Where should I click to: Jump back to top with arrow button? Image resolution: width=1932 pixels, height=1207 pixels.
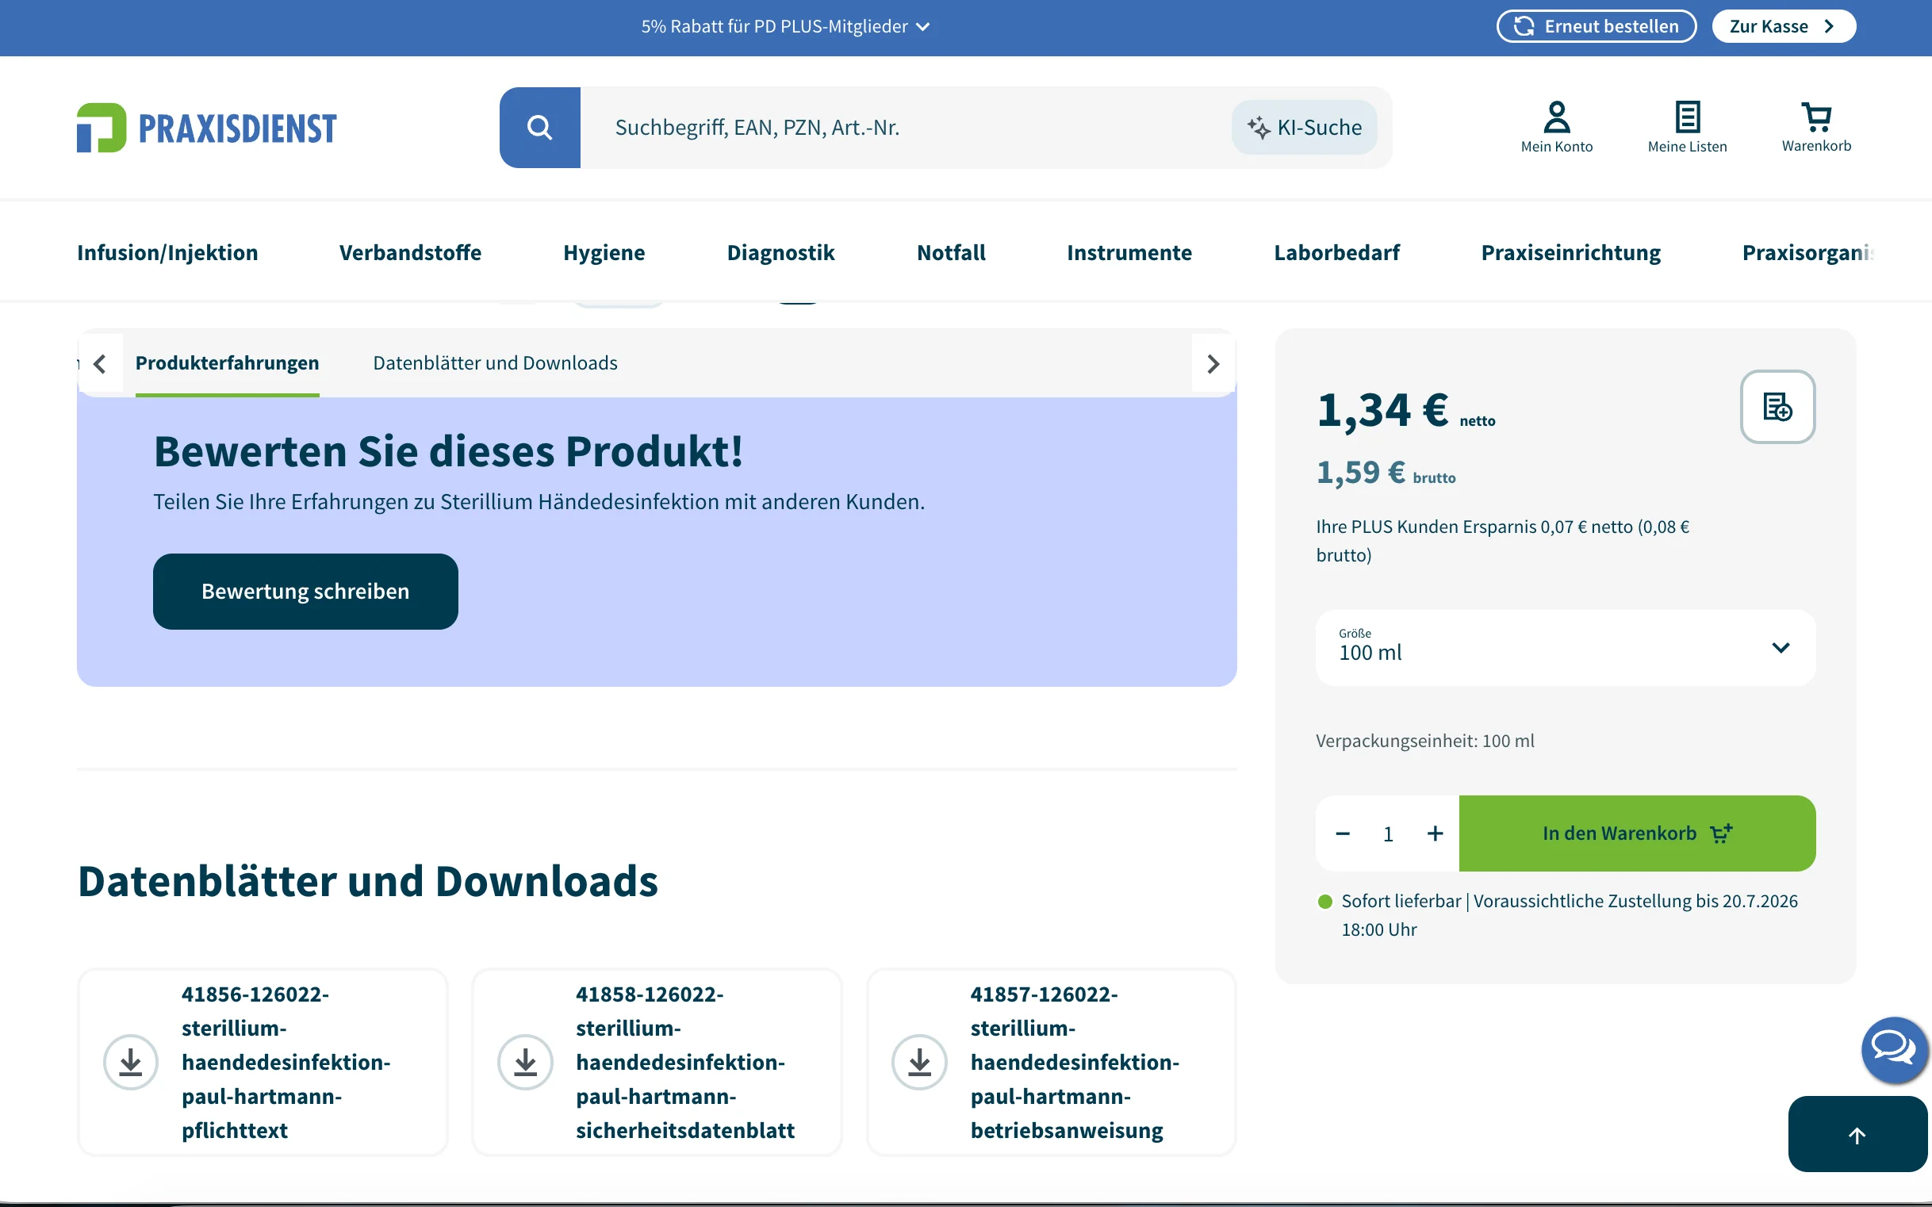pyautogui.click(x=1857, y=1134)
